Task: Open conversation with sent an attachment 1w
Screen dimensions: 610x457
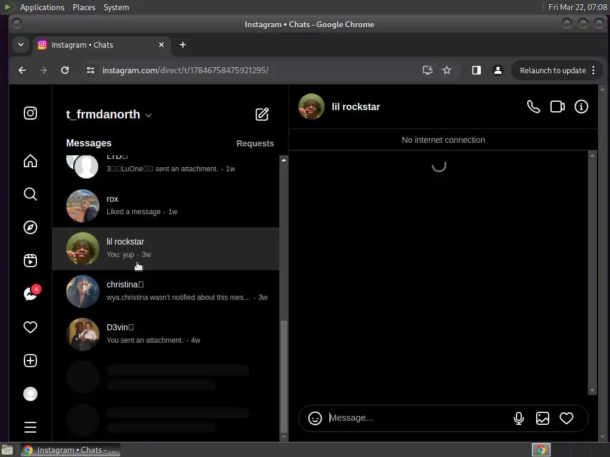Action: click(x=166, y=168)
